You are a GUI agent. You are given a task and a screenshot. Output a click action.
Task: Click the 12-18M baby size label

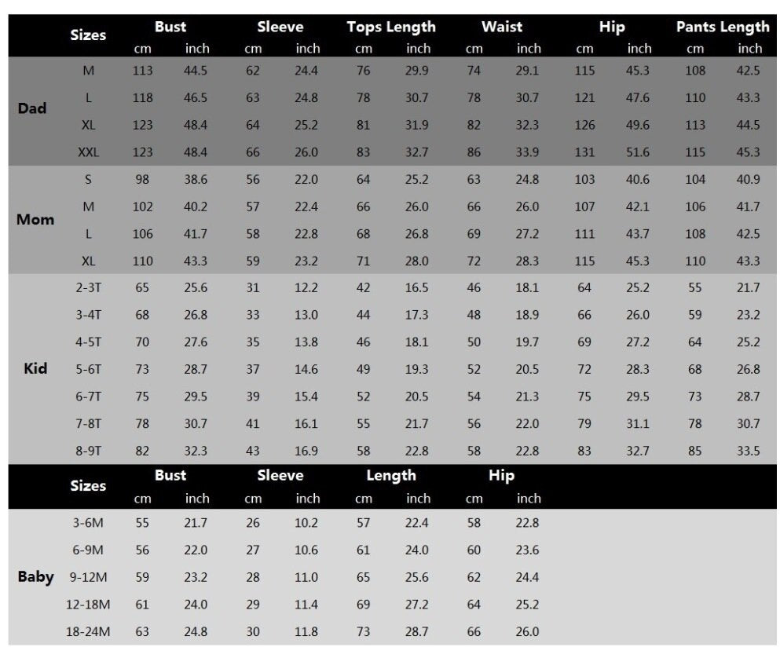click(x=88, y=605)
